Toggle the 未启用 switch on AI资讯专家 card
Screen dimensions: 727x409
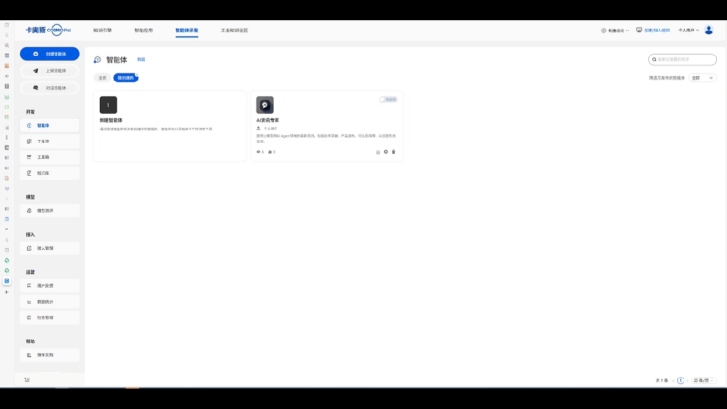pos(388,99)
